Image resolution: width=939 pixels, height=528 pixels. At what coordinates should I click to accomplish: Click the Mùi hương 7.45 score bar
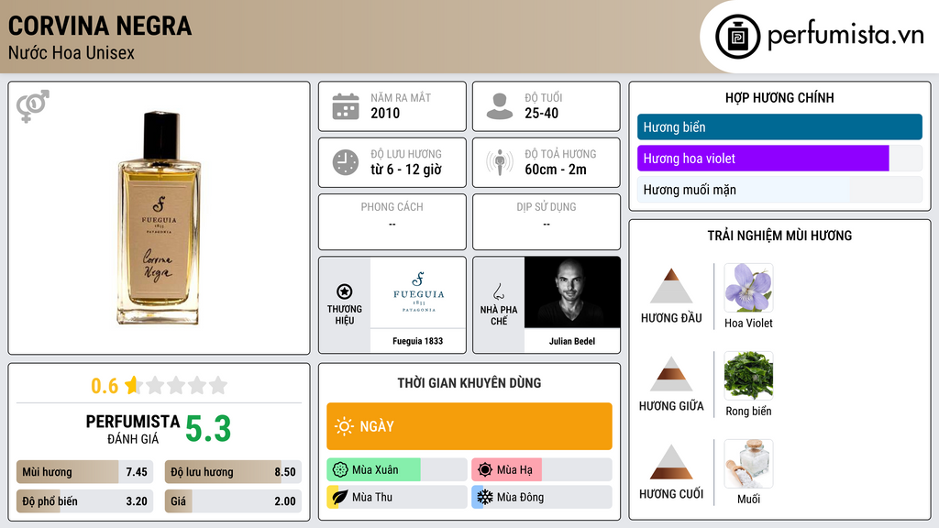click(x=85, y=472)
